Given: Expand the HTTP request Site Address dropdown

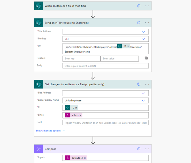Looking at the screenshot, I should click(x=143, y=32).
